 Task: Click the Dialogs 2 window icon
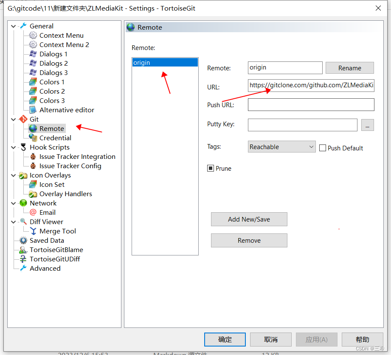pos(33,63)
